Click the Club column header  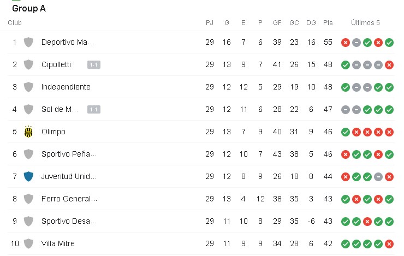[x=15, y=23]
